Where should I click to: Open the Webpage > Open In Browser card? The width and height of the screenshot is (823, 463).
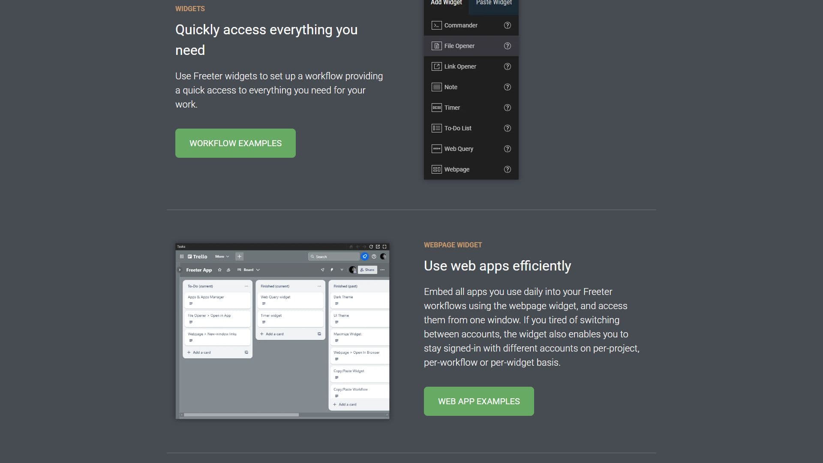point(360,355)
